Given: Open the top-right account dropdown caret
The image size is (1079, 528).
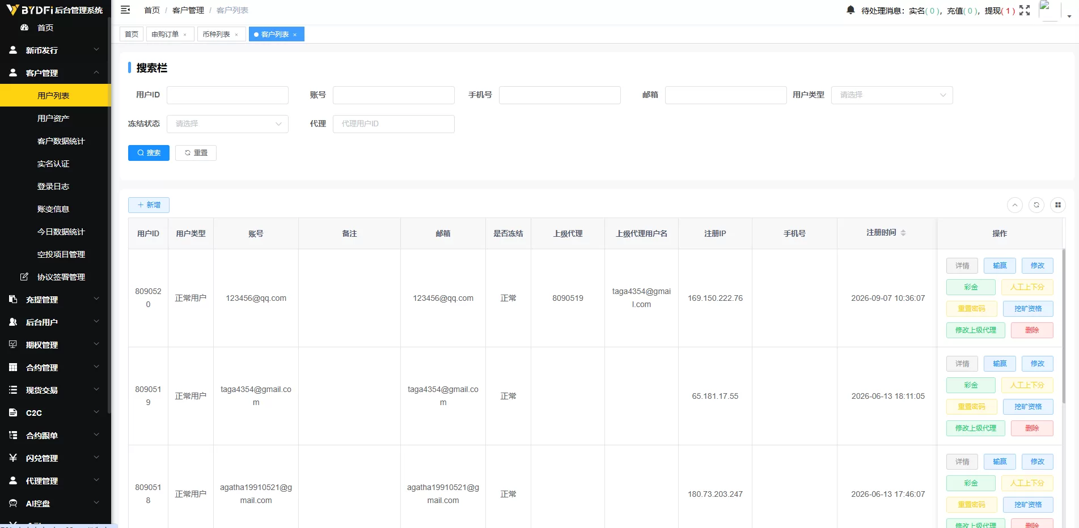Looking at the screenshot, I should [x=1069, y=16].
